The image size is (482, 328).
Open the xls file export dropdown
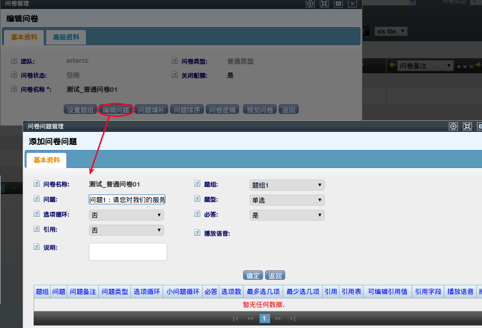point(391,31)
